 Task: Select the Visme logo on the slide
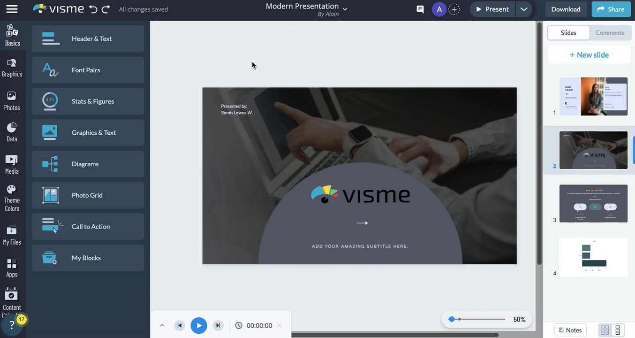tap(360, 194)
